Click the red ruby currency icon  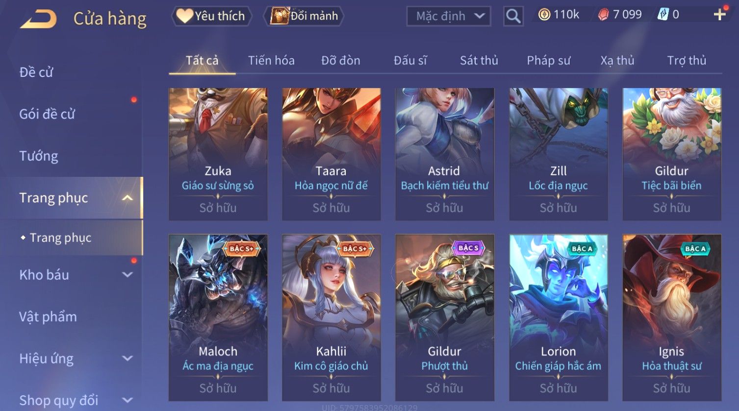604,15
